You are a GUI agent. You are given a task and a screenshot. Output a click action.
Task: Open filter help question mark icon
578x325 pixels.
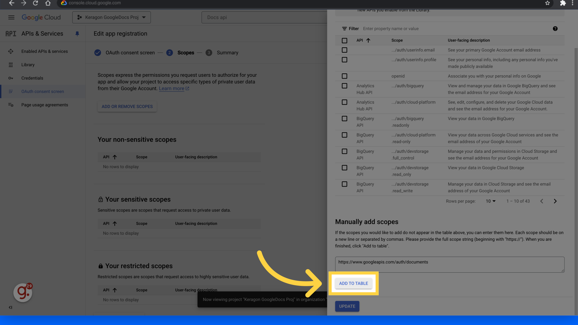tap(555, 29)
